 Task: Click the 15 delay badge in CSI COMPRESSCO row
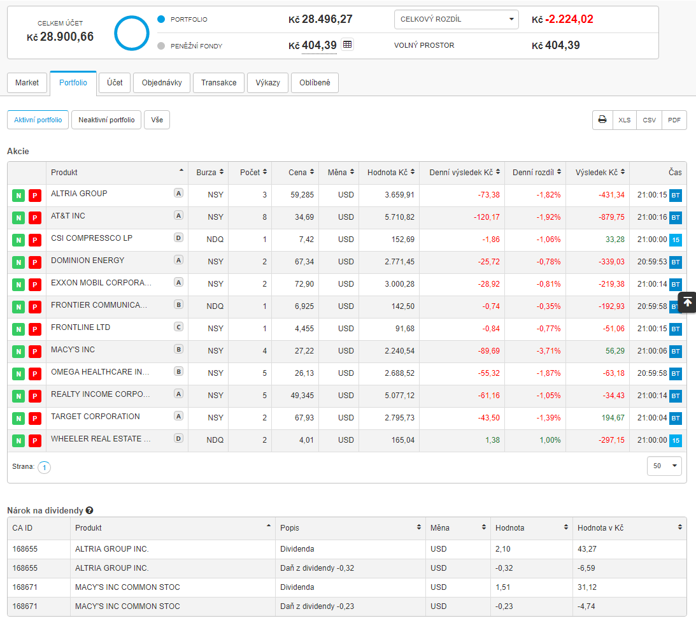tap(675, 240)
